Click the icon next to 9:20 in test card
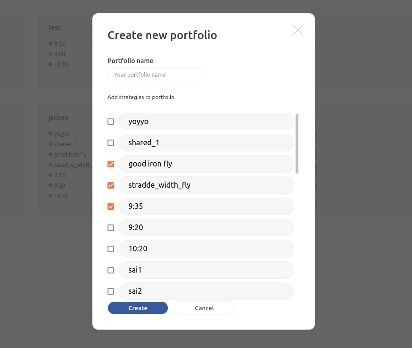The width and height of the screenshot is (412, 348). tap(50, 54)
